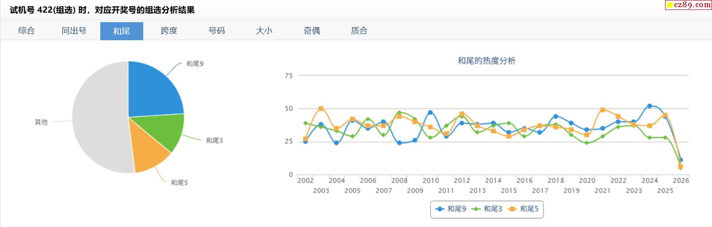Toggle 和尾5 series in chart legend
Image resolution: width=712 pixels, height=227 pixels.
coord(524,209)
